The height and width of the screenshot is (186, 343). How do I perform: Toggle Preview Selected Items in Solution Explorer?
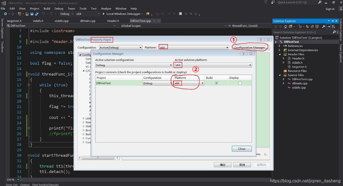pyautogui.click(x=329, y=27)
